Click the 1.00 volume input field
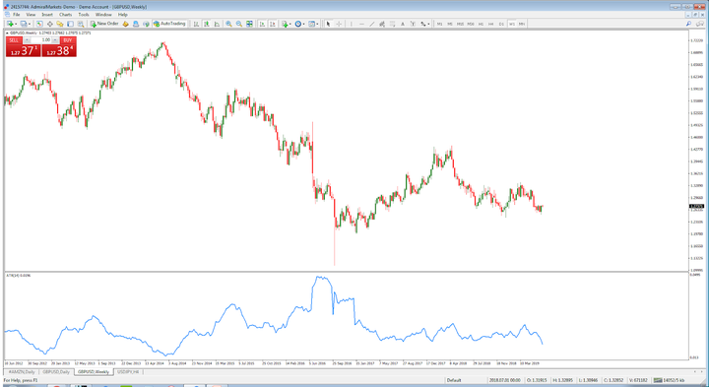Image resolution: width=709 pixels, height=387 pixels. pyautogui.click(x=41, y=40)
